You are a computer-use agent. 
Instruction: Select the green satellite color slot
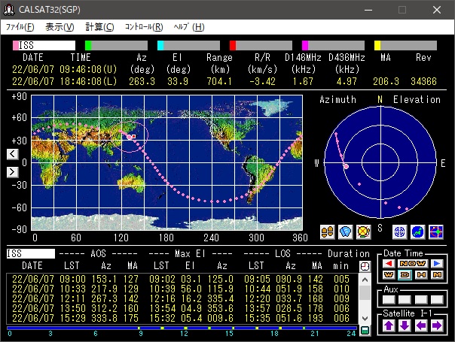tap(116, 46)
